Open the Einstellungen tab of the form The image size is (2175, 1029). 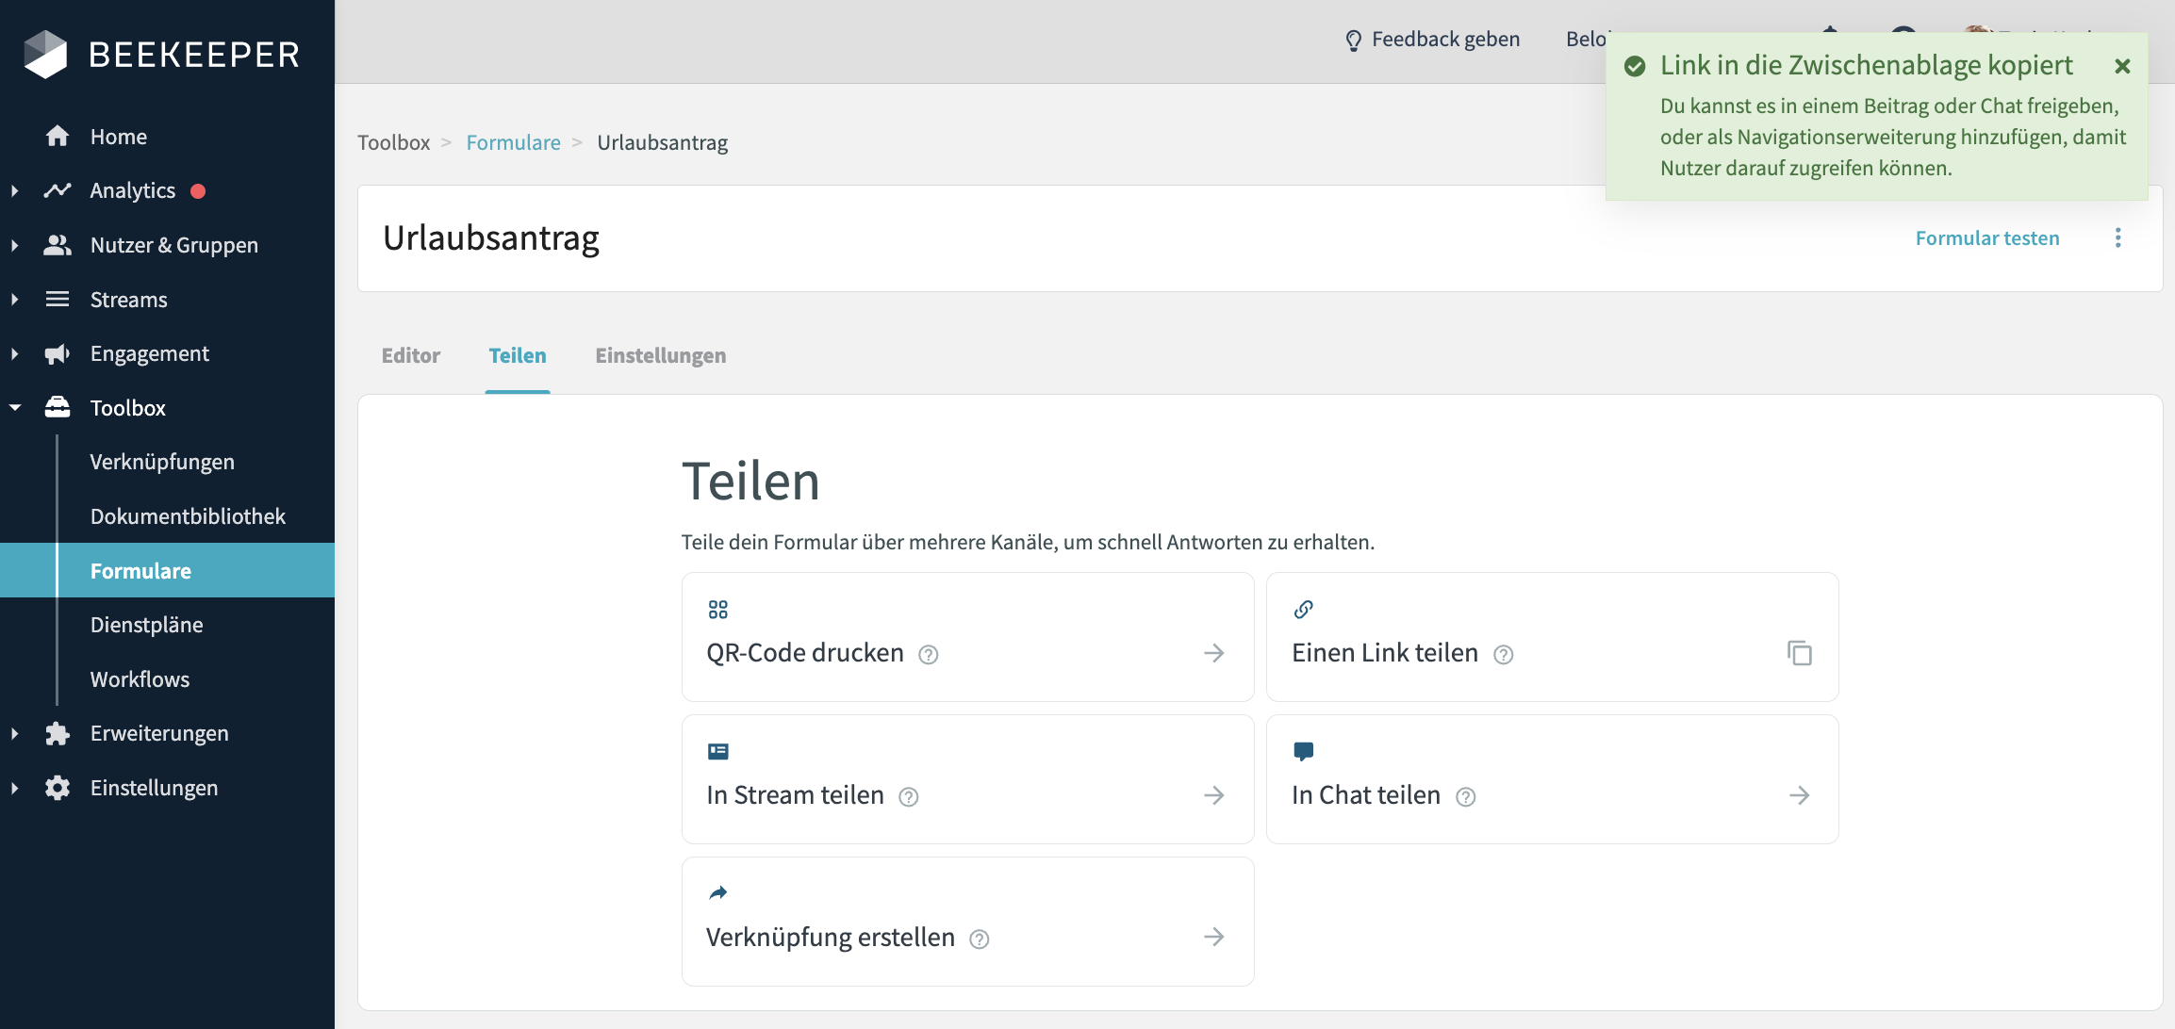click(660, 356)
